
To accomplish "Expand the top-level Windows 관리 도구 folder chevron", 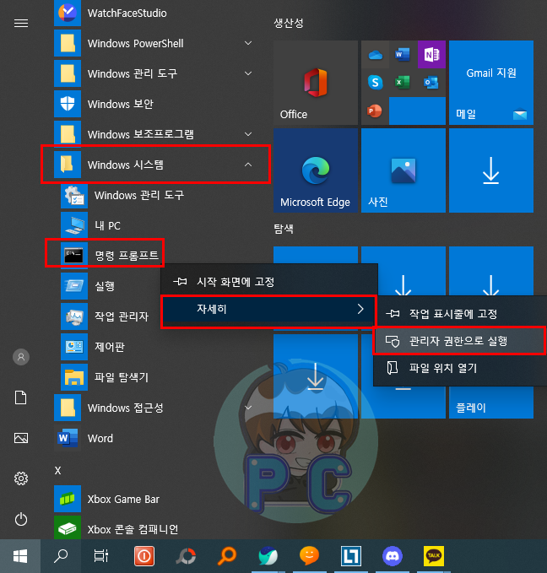I will coord(248,73).
